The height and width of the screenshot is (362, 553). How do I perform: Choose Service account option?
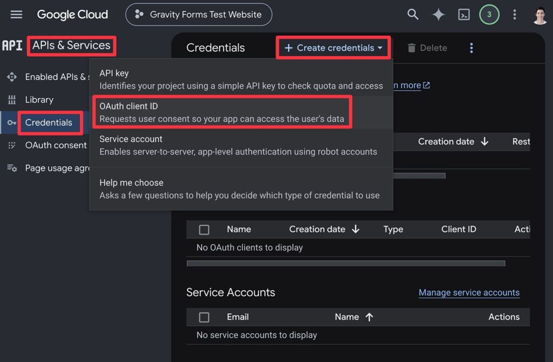pyautogui.click(x=241, y=145)
